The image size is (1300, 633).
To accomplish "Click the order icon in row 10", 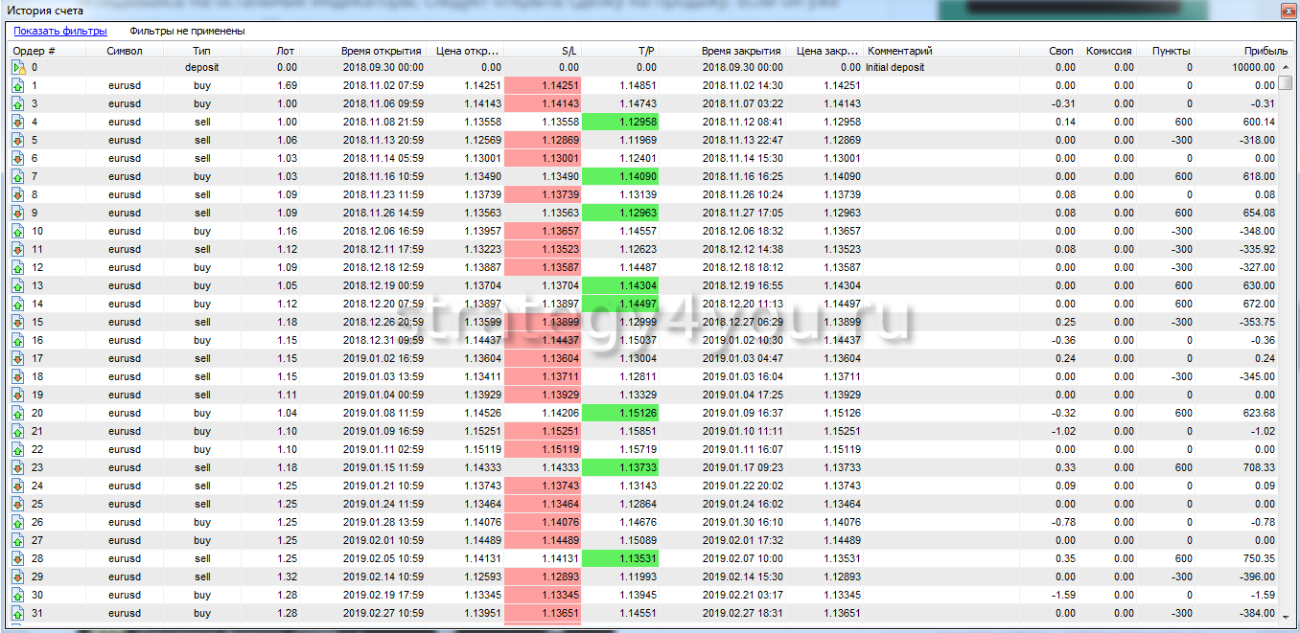I will pos(18,232).
